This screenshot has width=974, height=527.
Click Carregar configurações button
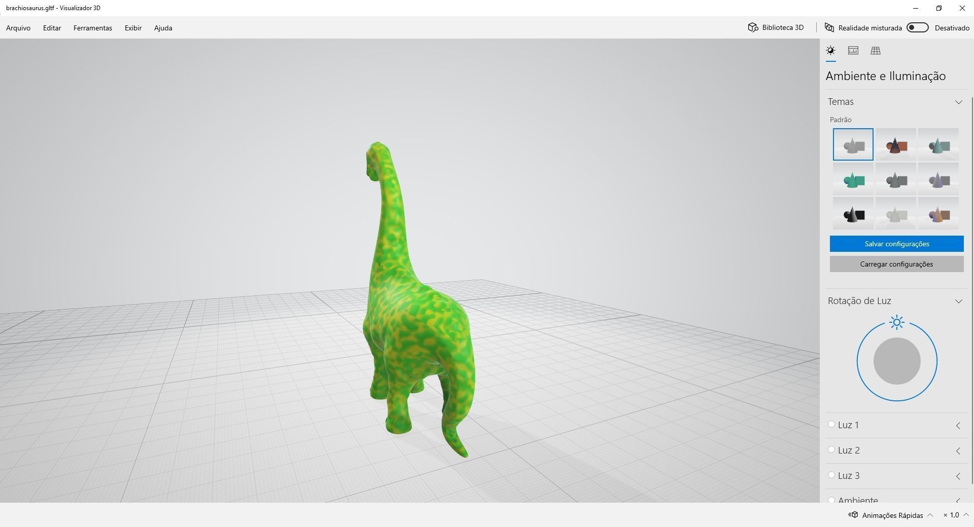click(896, 264)
